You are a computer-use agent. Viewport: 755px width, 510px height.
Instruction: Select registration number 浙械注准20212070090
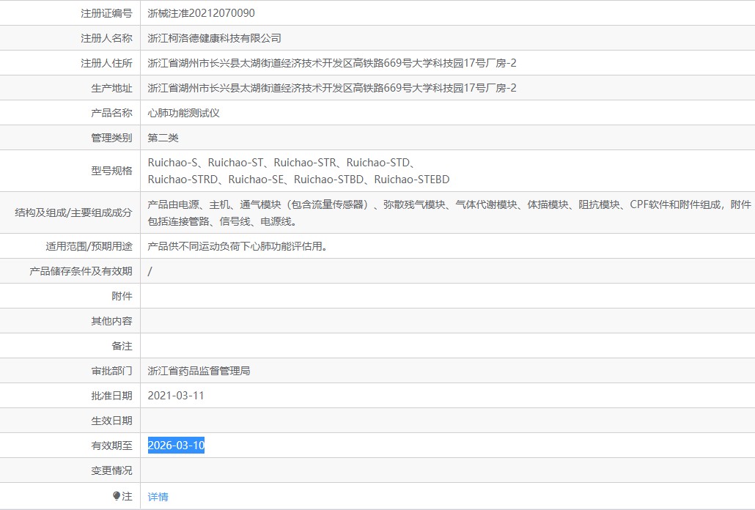point(202,13)
